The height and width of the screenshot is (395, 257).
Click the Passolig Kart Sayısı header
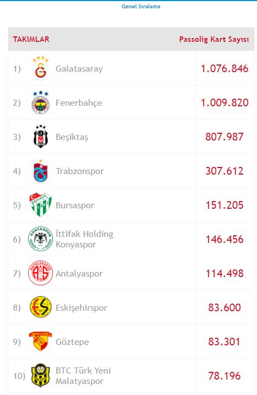pyautogui.click(x=214, y=39)
